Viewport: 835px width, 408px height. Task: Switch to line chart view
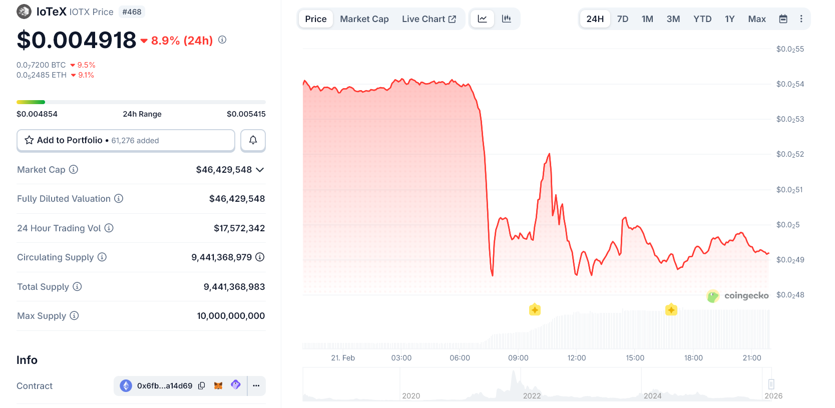tap(483, 19)
